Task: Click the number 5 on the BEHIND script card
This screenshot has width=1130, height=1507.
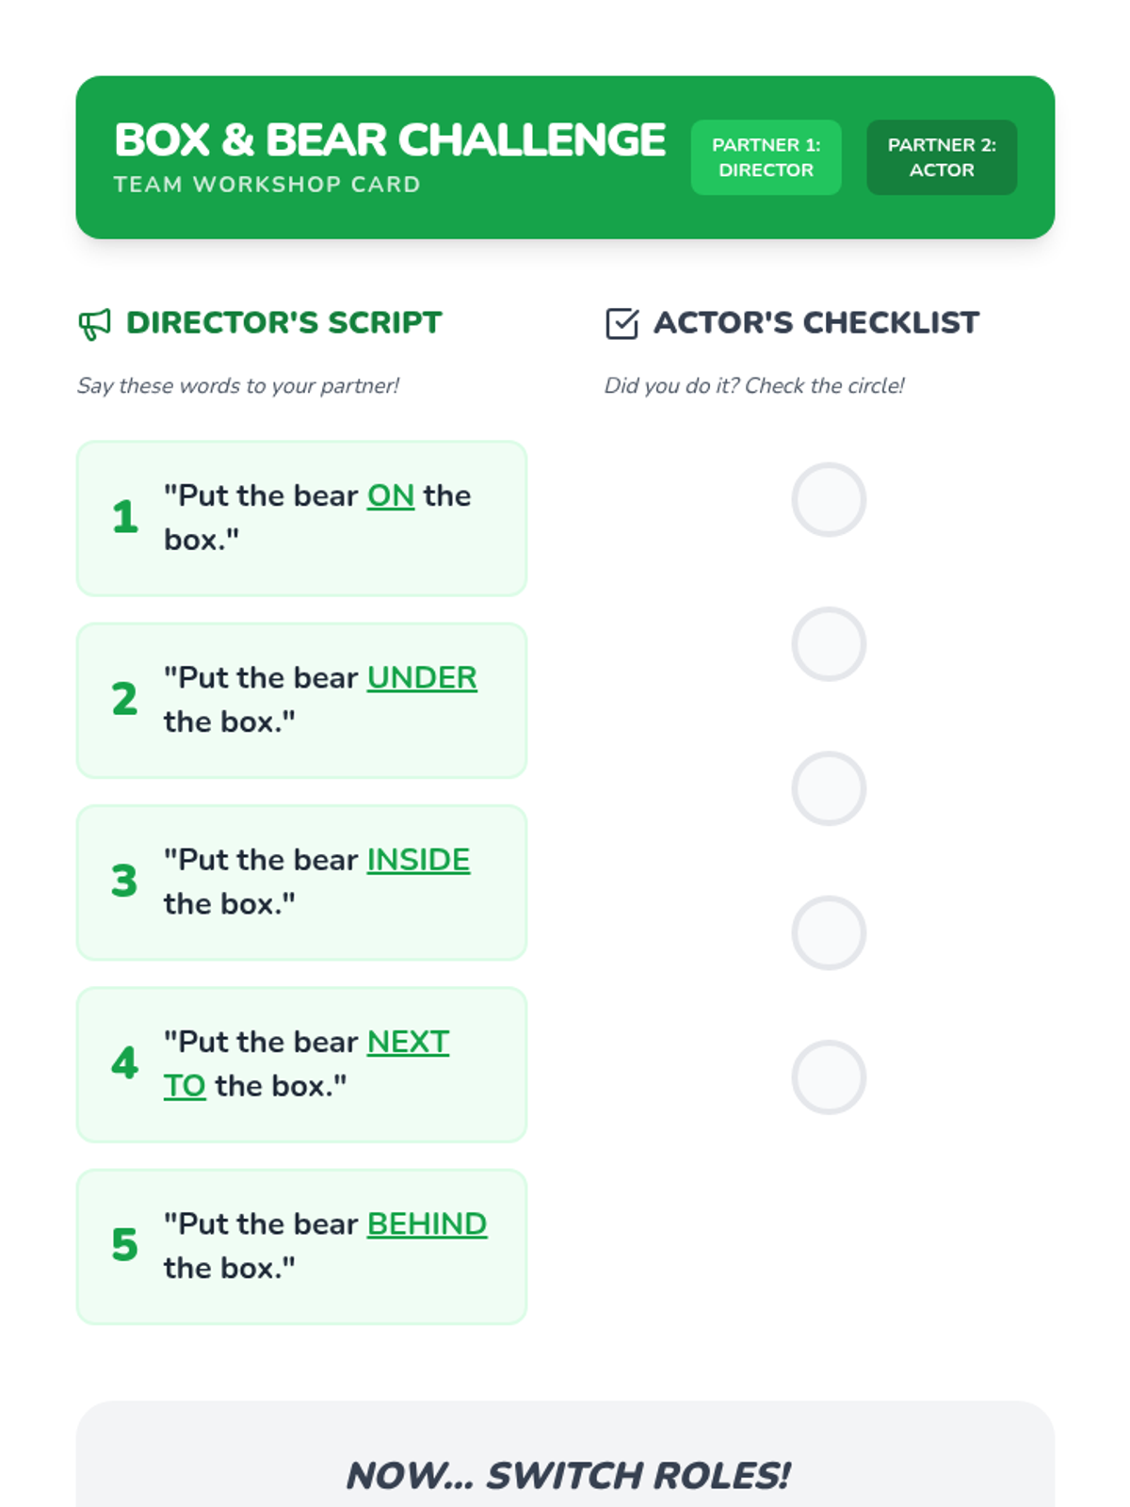Action: click(x=124, y=1245)
